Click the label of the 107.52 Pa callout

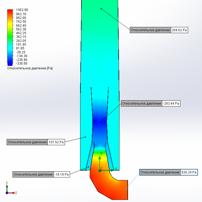click(x=27, y=142)
